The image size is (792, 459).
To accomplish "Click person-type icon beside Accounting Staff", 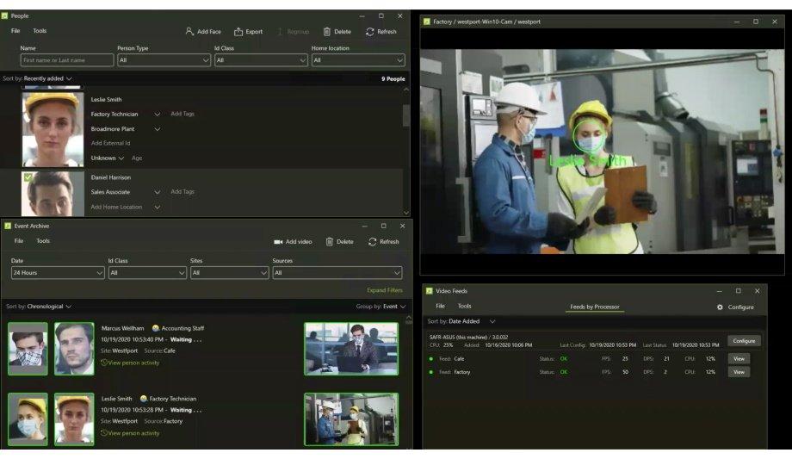I will [x=156, y=328].
